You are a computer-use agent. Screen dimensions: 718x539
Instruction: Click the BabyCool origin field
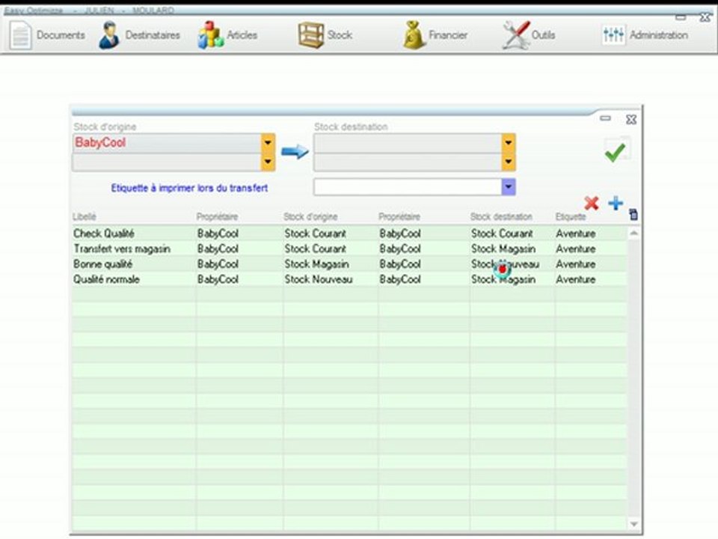167,142
